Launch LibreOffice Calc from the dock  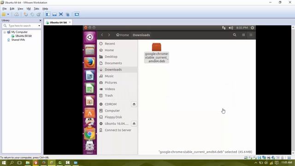[90, 88]
